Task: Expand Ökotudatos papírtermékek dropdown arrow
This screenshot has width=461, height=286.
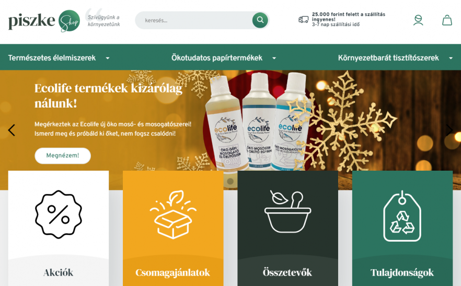Action: 274,58
